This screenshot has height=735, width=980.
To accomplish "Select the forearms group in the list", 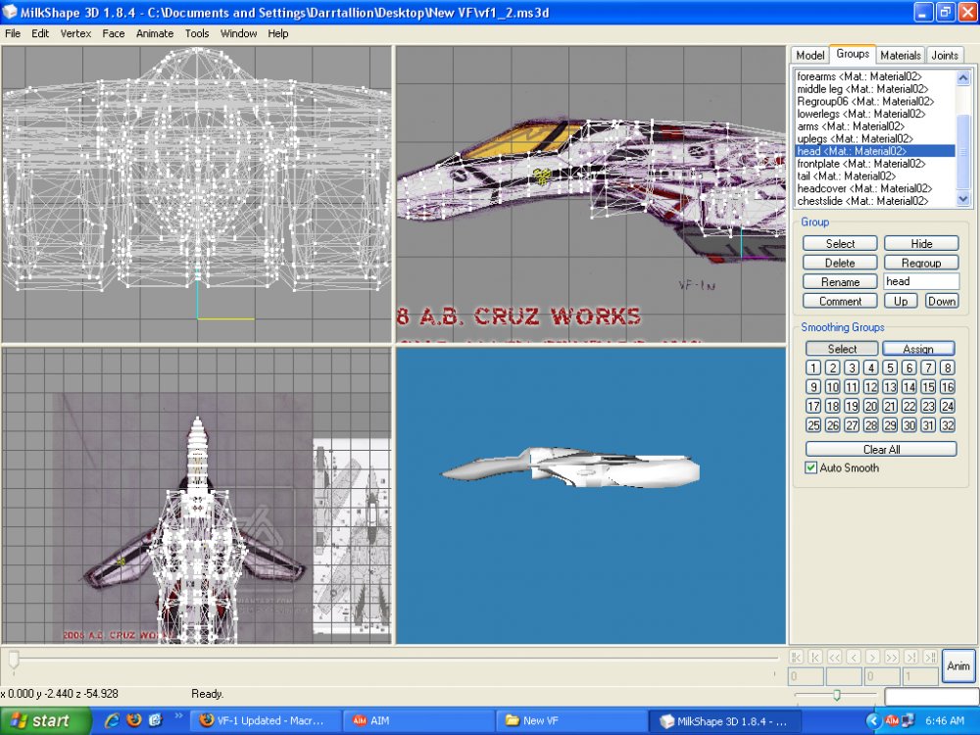I will point(875,76).
